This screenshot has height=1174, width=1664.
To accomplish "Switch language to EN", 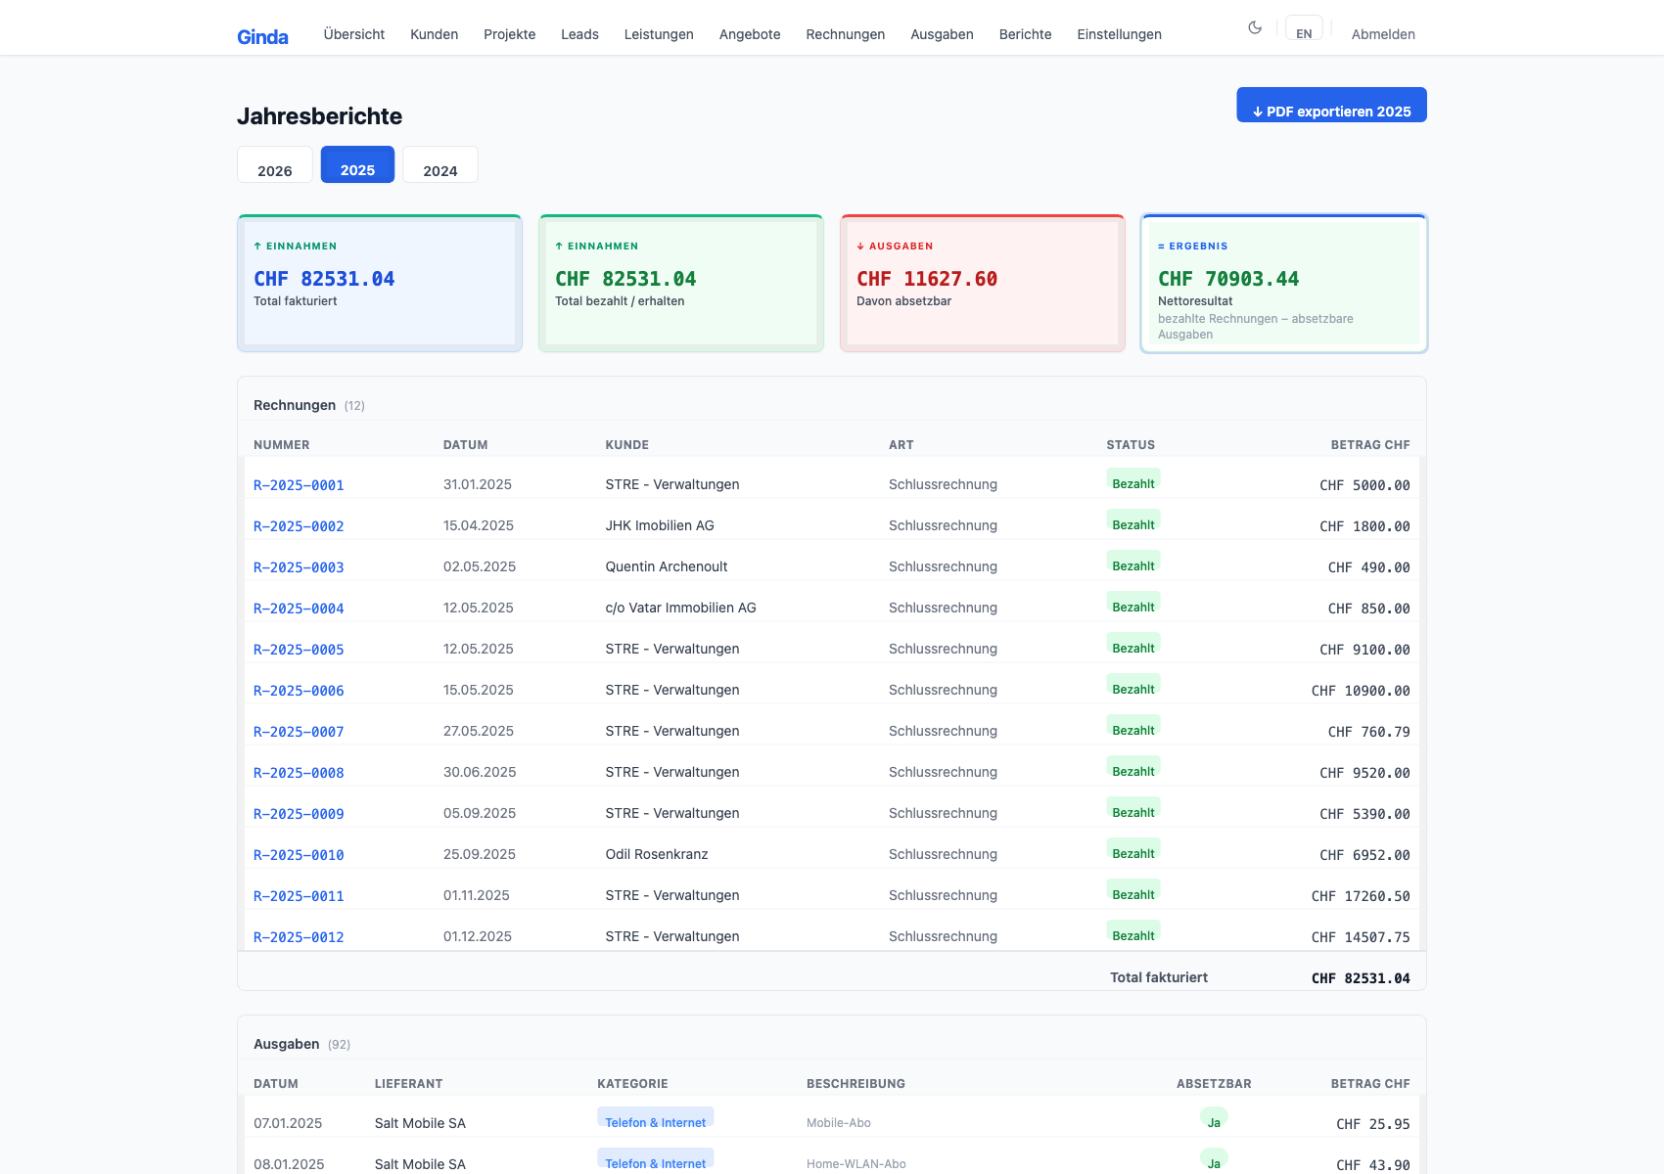I will (1304, 28).
